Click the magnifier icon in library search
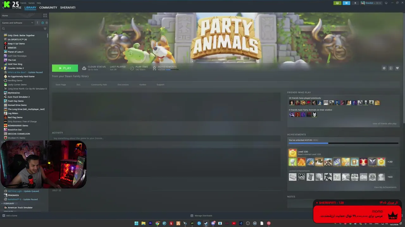 tap(3, 29)
